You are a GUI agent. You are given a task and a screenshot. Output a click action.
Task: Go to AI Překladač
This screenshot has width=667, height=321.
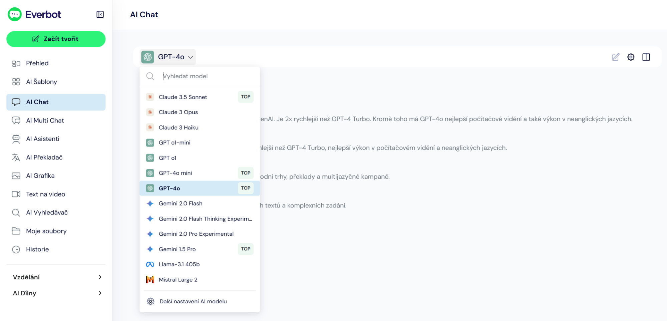pos(56,157)
